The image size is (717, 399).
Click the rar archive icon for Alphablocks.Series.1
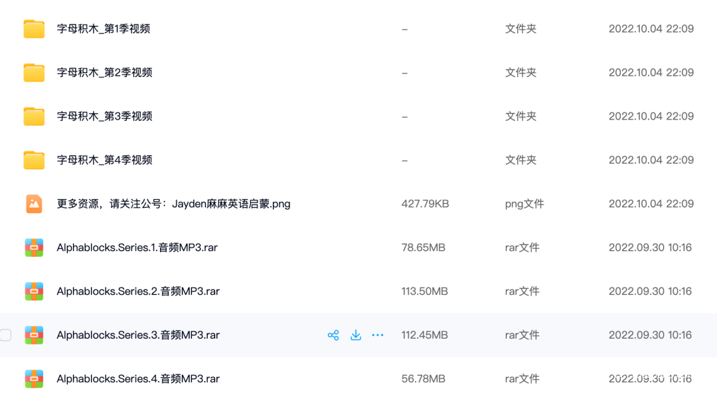[x=34, y=248]
